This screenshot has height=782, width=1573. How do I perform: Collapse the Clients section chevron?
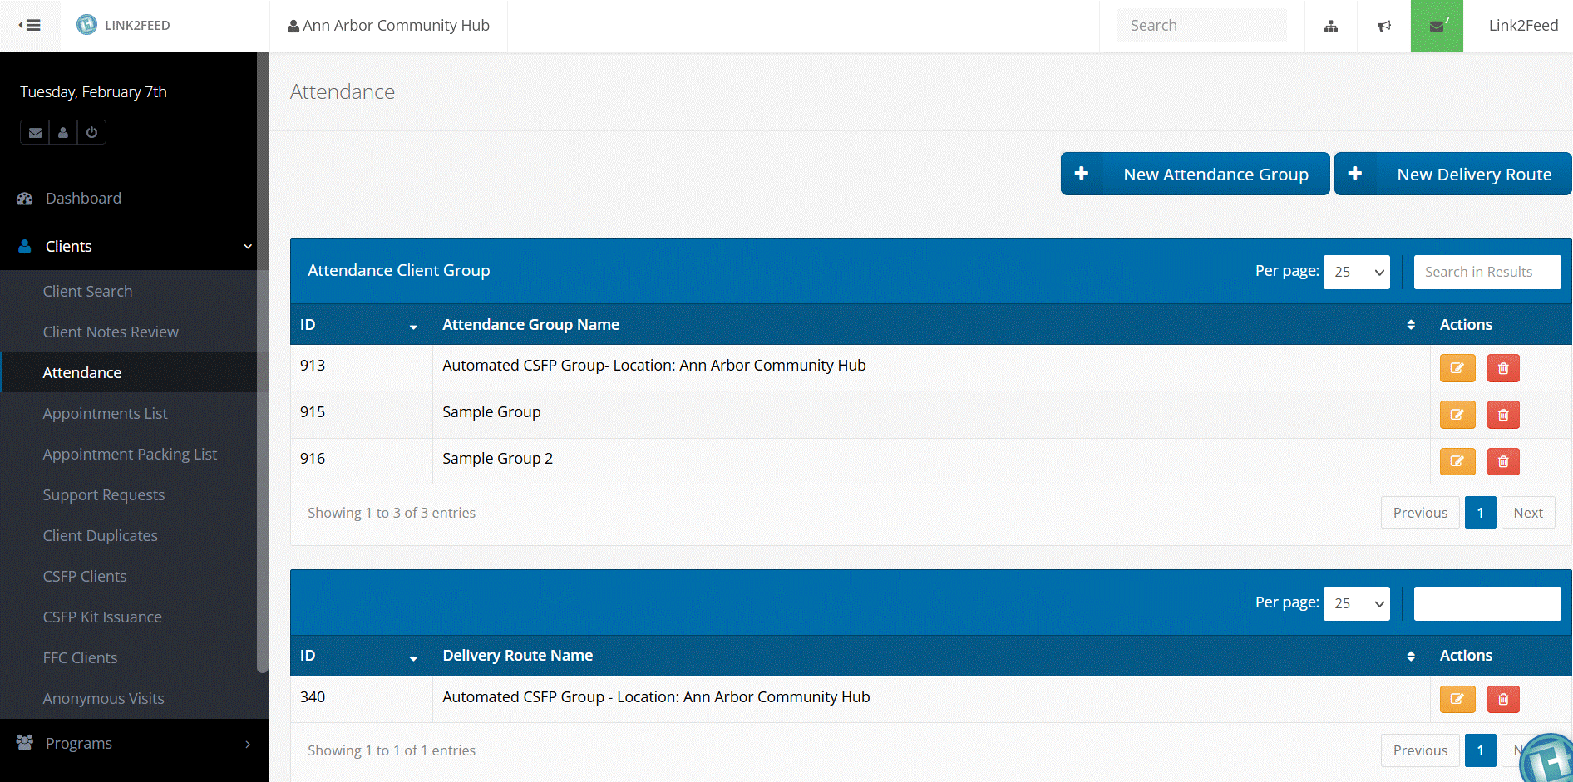pyautogui.click(x=247, y=246)
